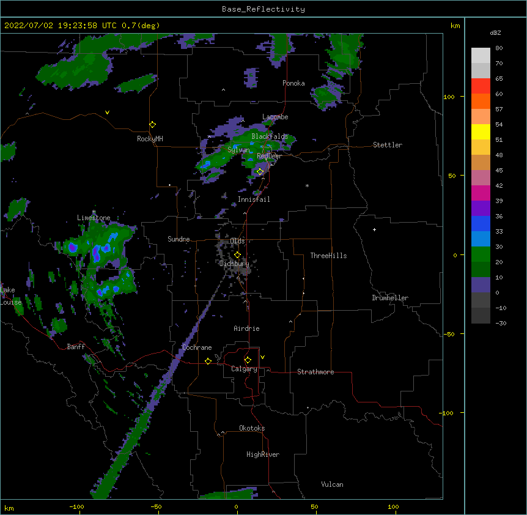Select the Vulcan label

pyautogui.click(x=332, y=484)
